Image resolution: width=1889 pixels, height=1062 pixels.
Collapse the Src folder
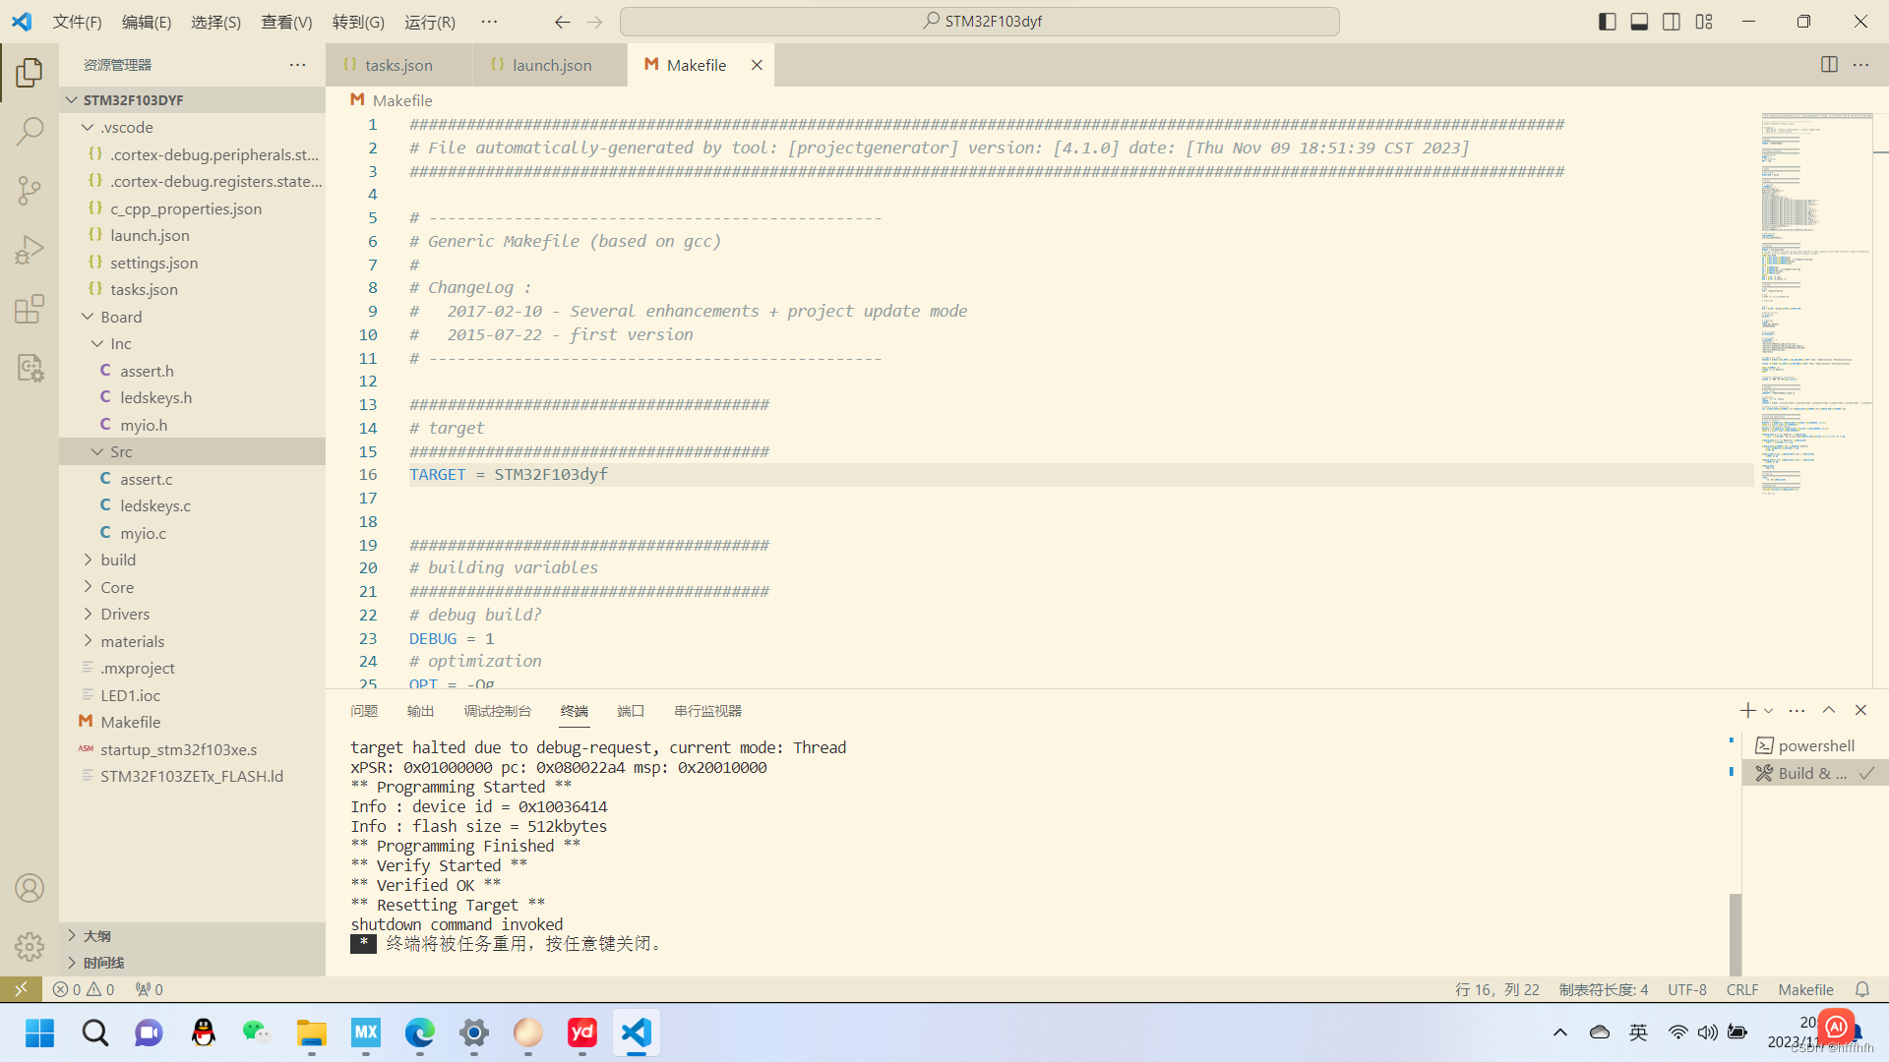pos(120,451)
